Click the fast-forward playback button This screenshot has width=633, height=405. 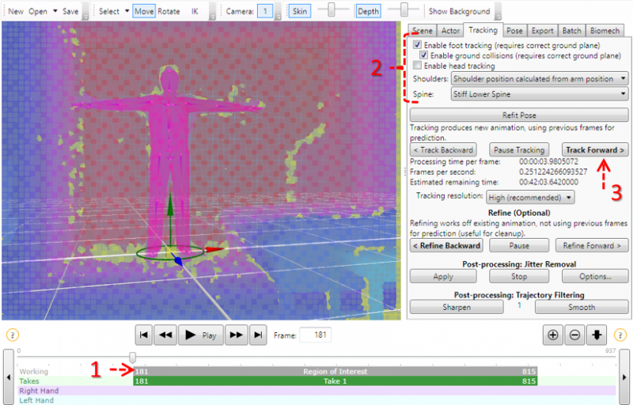[236, 335]
